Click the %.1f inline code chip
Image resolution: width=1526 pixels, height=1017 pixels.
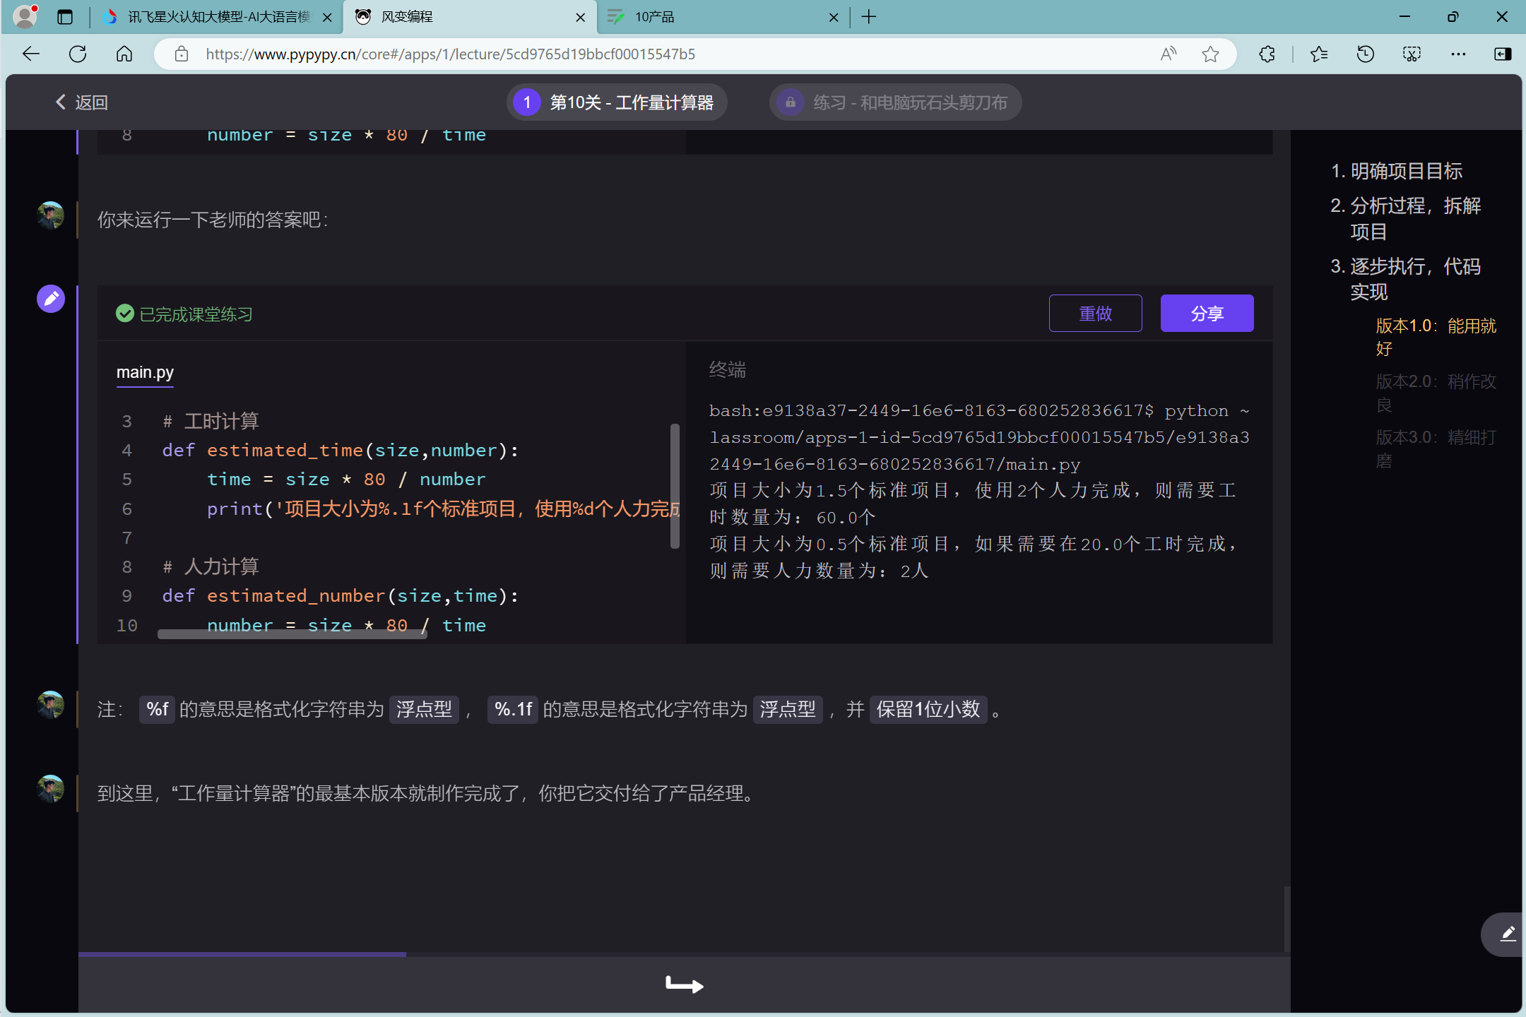(x=513, y=709)
